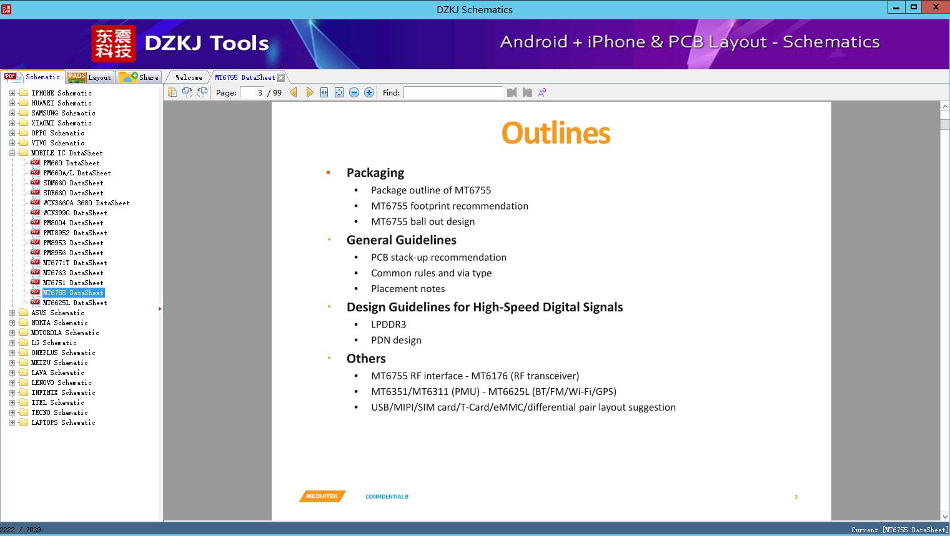Select the ITEL Schematic folder label
Viewport: 950px width, 536px height.
(57, 402)
